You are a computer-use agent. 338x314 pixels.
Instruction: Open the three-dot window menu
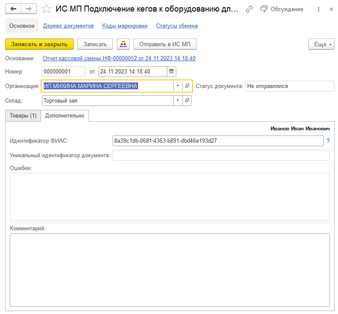(318, 9)
